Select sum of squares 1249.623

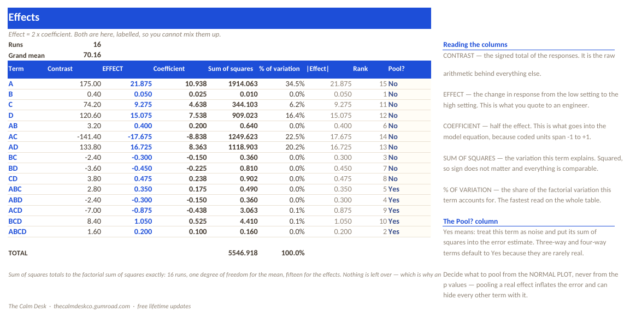tap(243, 137)
